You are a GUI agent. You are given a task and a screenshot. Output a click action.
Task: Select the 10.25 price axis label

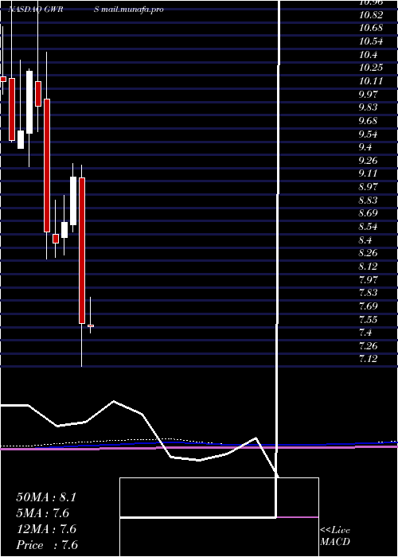click(x=371, y=68)
